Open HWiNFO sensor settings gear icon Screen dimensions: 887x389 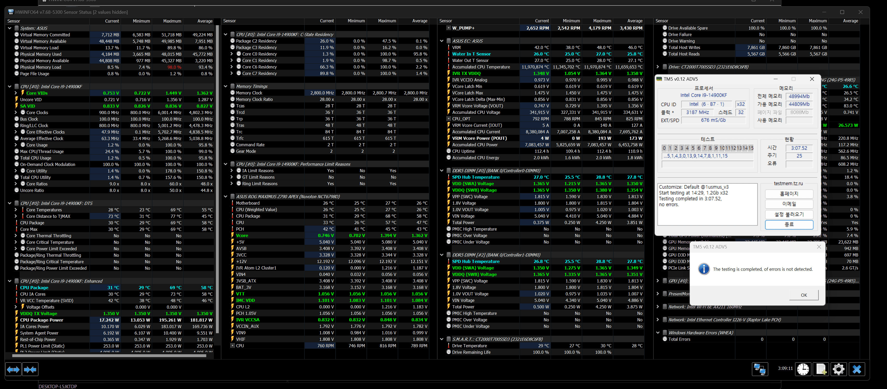tap(839, 369)
